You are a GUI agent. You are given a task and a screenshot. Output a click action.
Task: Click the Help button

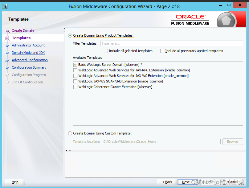[15, 182]
